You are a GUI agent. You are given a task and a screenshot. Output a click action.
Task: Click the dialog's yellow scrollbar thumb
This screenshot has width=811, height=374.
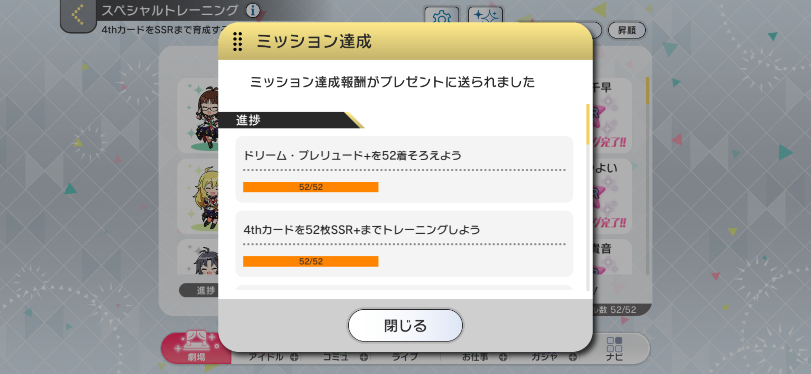[587, 124]
